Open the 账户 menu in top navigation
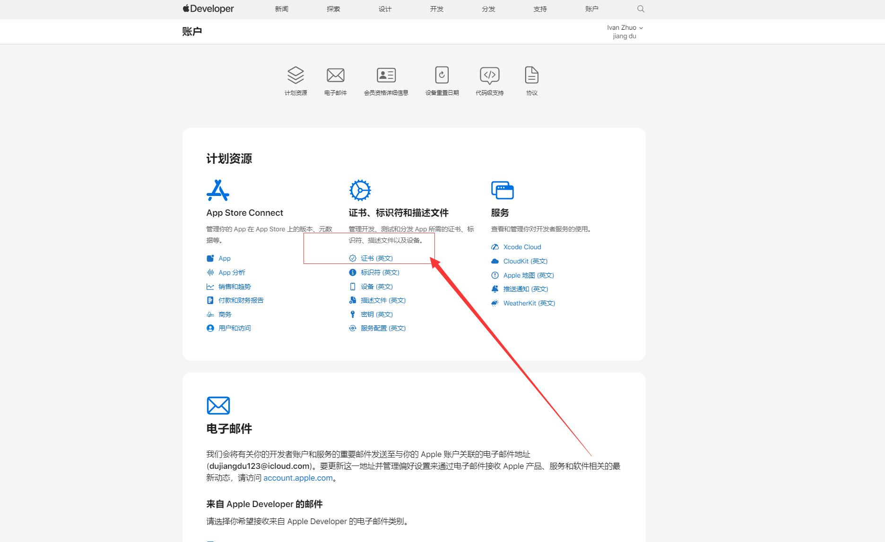This screenshot has width=885, height=542. coord(592,9)
